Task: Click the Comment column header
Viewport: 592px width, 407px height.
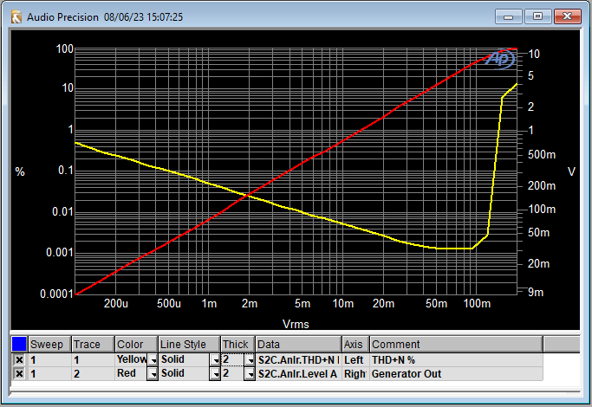Action: coord(456,345)
